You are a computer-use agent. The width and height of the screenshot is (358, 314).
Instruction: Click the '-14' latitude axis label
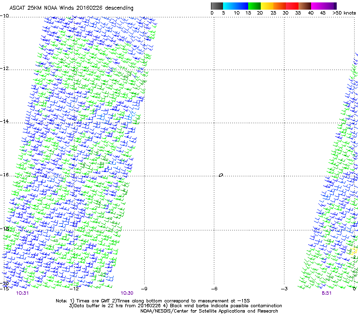[4, 121]
